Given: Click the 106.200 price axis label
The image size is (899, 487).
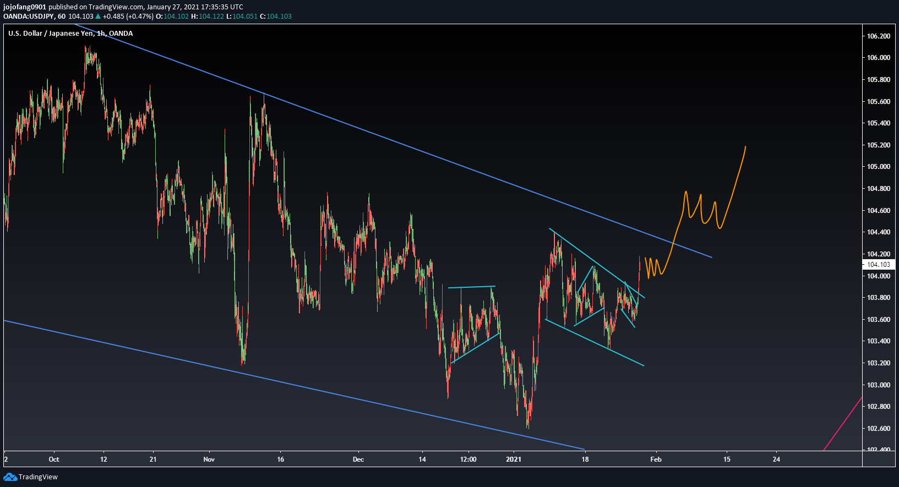Looking at the screenshot, I should (x=879, y=36).
